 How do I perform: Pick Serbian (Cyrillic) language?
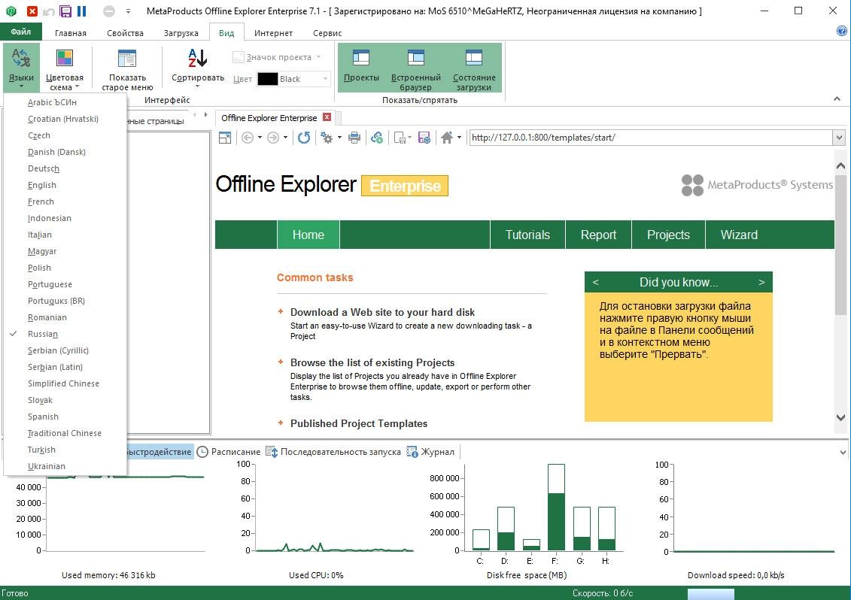(x=65, y=350)
